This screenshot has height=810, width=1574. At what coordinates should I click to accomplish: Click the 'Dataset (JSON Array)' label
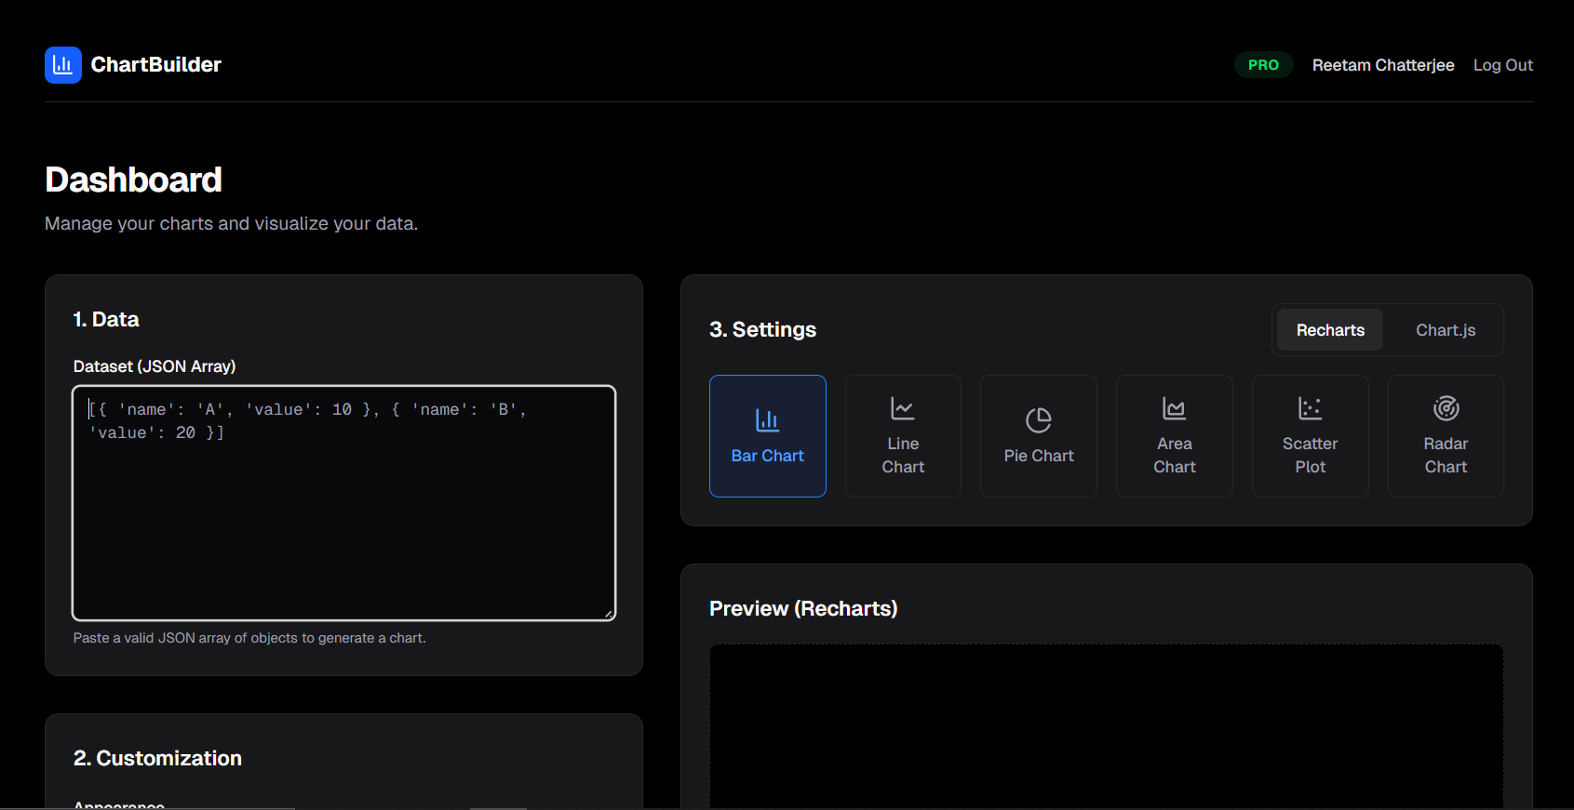tap(155, 366)
